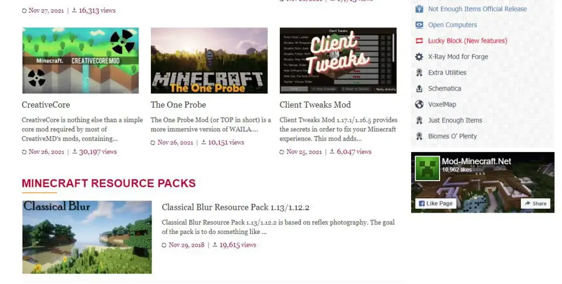Click the VoxelMap globe icon
The width and height of the screenshot is (562, 284).
click(419, 104)
